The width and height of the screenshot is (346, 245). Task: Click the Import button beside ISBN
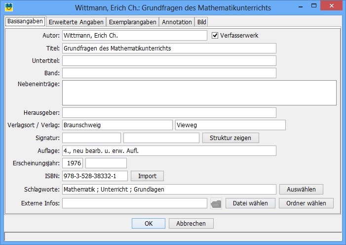point(148,176)
